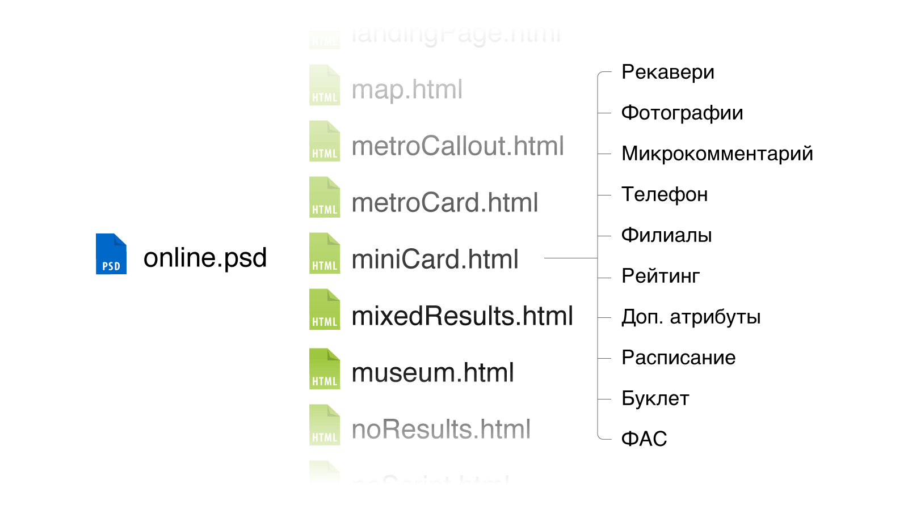Click the blue PSD file icon
908x510 pixels.
111,254
